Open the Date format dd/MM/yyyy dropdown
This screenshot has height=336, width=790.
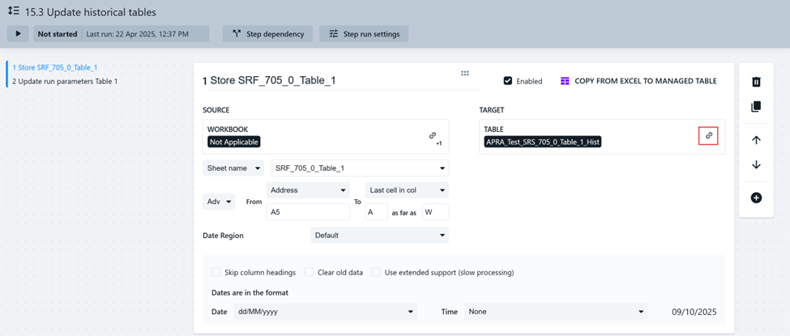[x=324, y=312]
